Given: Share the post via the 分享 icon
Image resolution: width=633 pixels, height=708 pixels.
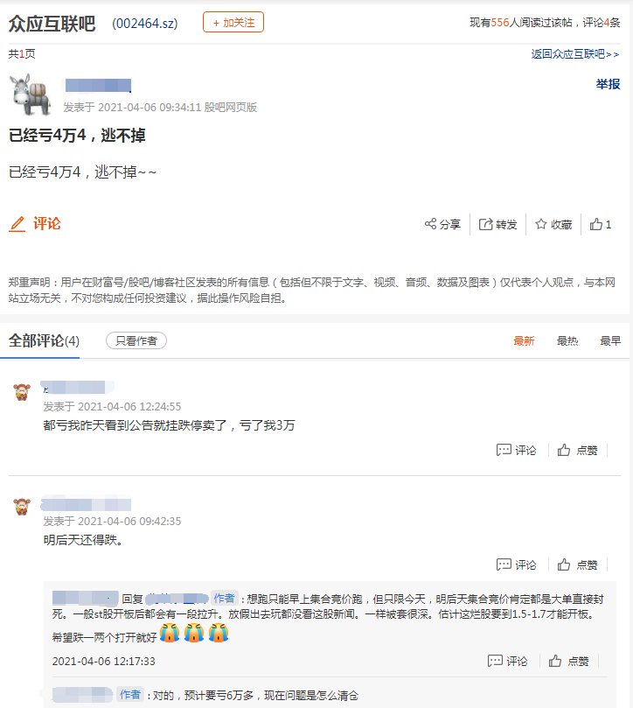Looking at the screenshot, I should click(430, 223).
